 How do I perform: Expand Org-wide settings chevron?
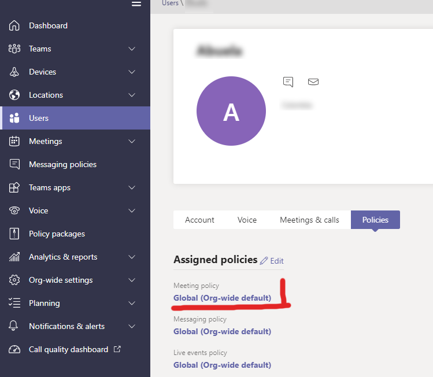(132, 280)
